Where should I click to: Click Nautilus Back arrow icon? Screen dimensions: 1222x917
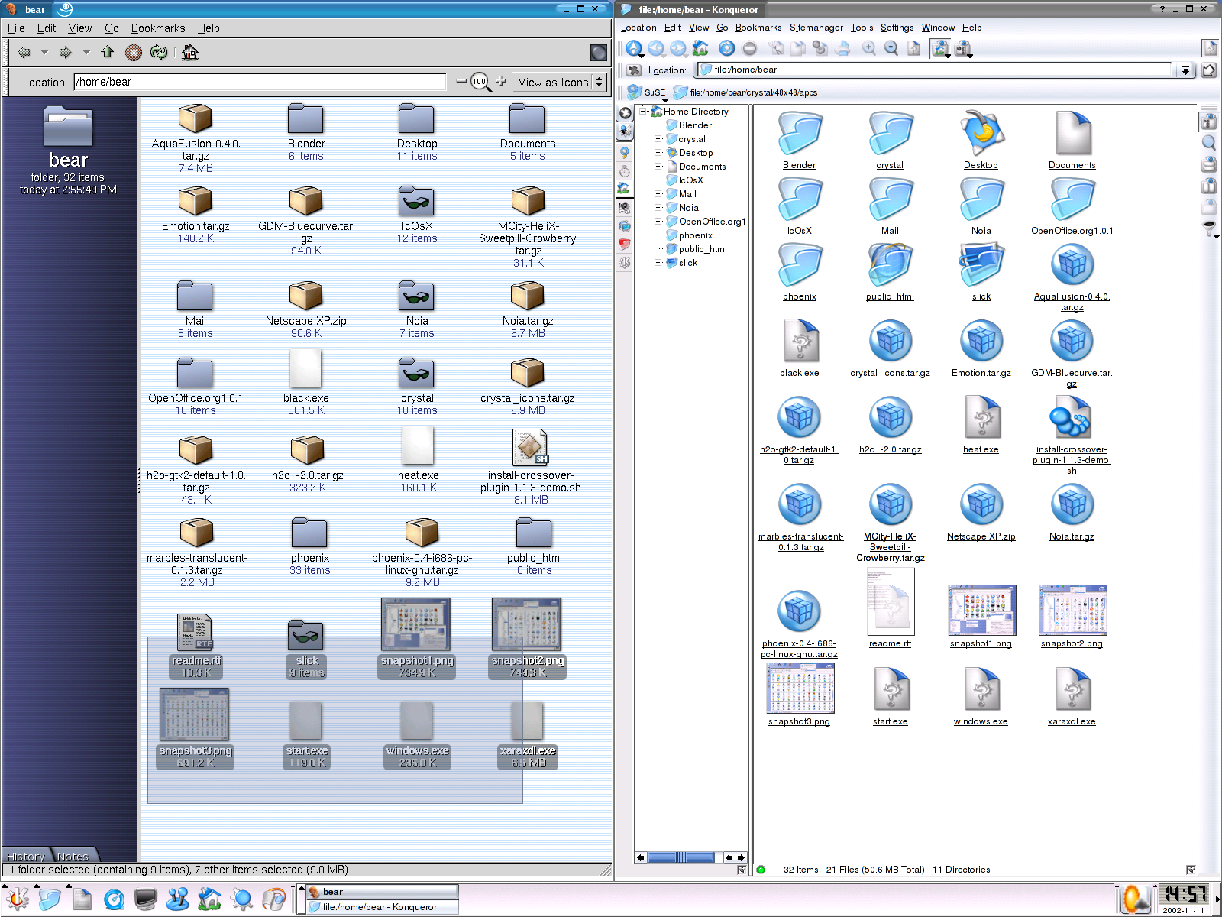24,52
